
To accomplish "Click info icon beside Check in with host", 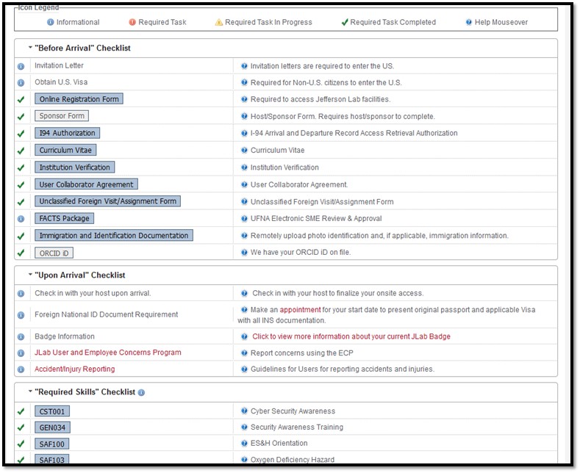I will (21, 293).
